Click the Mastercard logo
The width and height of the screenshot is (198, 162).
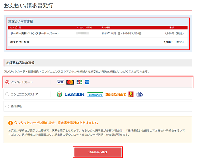click(x=70, y=82)
